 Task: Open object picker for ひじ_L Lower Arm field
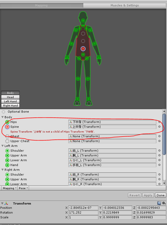[x=159, y=160]
